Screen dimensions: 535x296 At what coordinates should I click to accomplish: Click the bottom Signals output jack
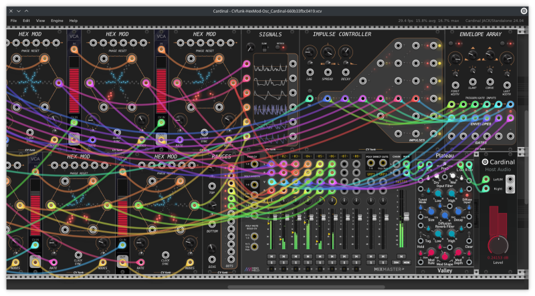tap(293, 136)
